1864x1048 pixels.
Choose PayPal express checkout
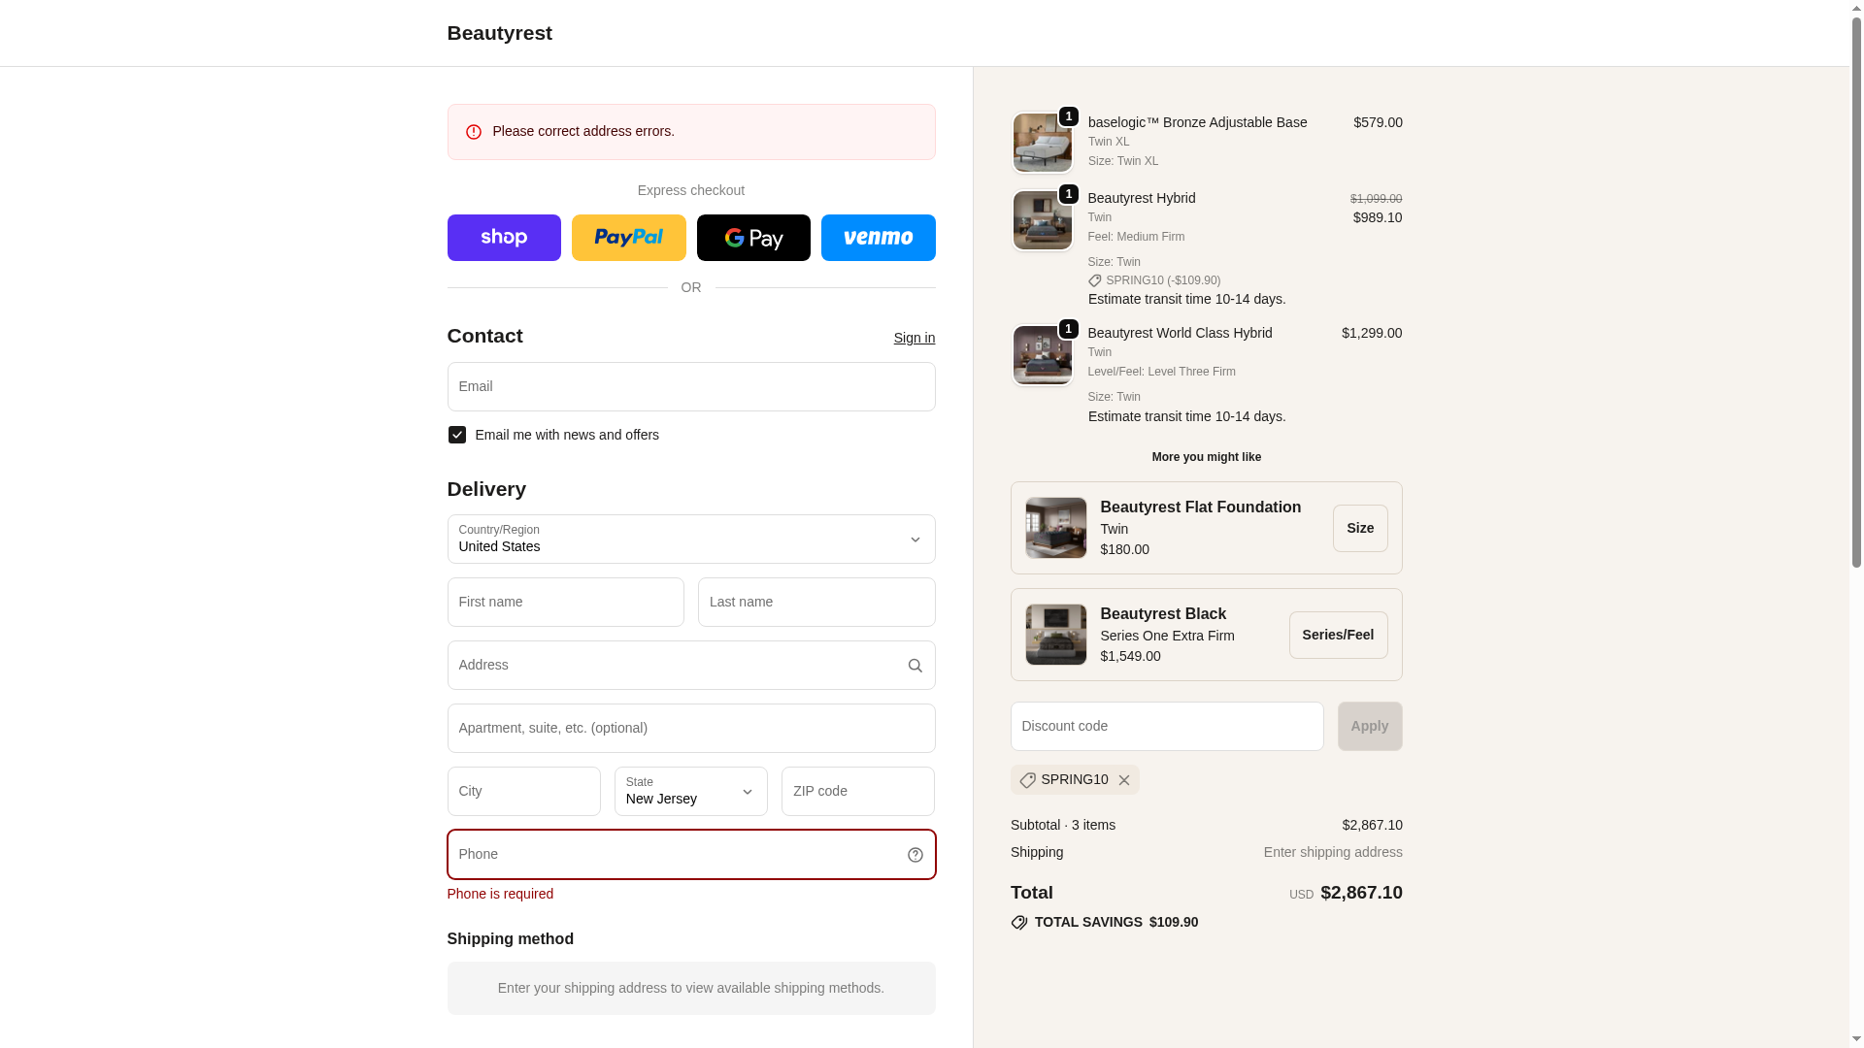point(628,238)
